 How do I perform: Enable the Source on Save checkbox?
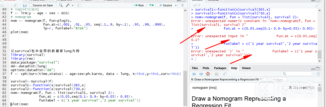tap(31, 5)
